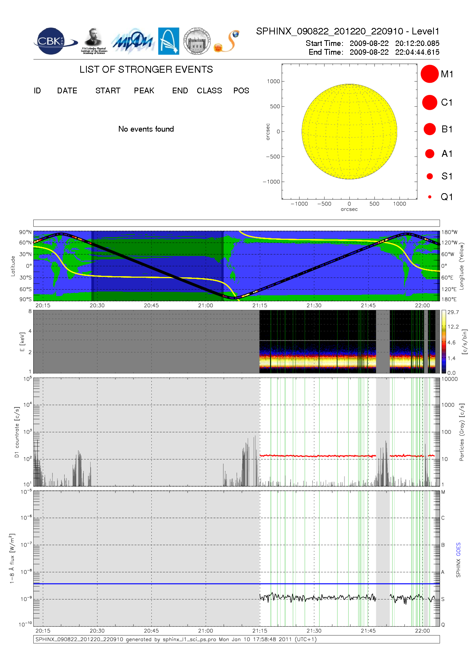Click the 21:15 tick on bottom time axis
The image size is (474, 671).
[260, 630]
